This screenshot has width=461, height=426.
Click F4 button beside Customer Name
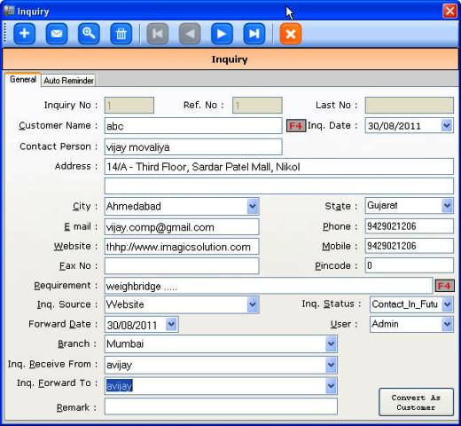tap(296, 126)
